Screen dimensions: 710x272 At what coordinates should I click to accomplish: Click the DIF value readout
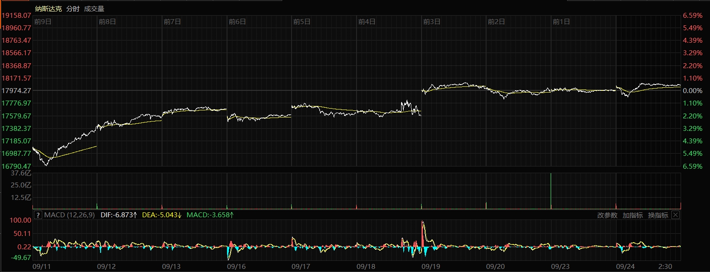pyautogui.click(x=118, y=215)
